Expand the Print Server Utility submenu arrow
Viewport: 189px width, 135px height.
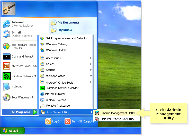(x=92, y=112)
